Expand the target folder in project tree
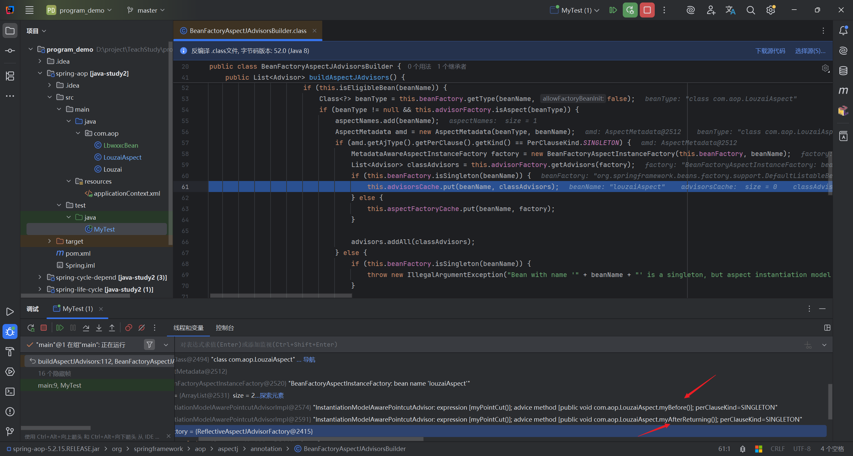The width and height of the screenshot is (853, 456). (50, 241)
